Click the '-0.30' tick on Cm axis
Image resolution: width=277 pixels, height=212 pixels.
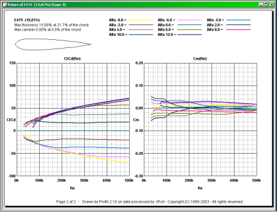[x=138, y=176]
